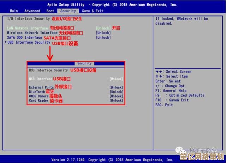Expand the USB Interface Security submenu arrow

pyautogui.click(x=6, y=43)
